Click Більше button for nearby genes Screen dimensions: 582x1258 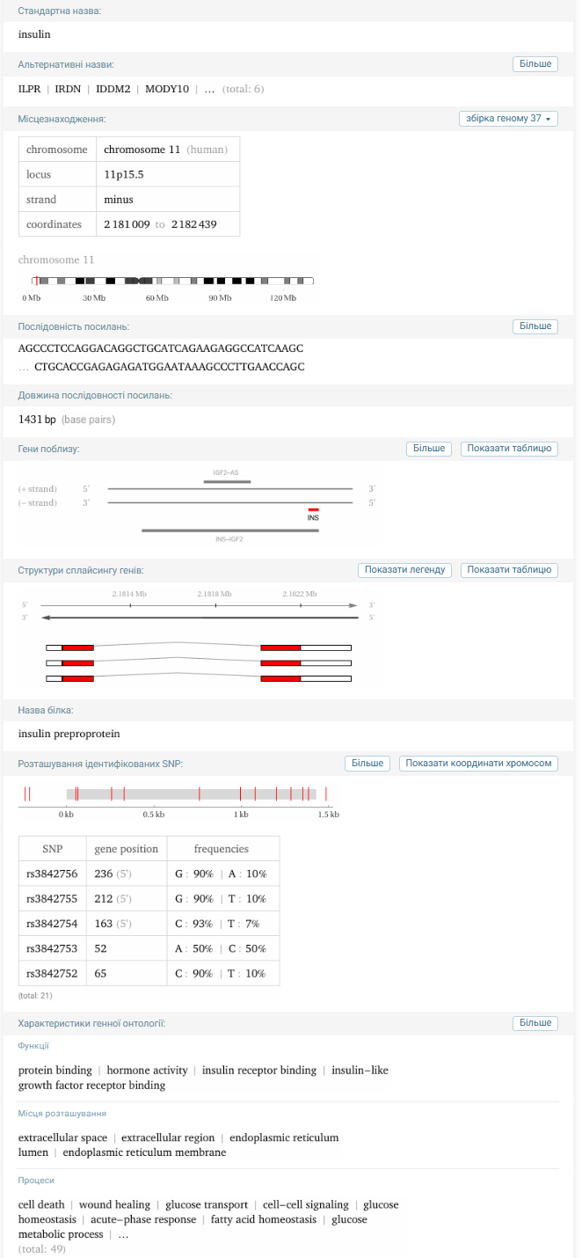[429, 449]
